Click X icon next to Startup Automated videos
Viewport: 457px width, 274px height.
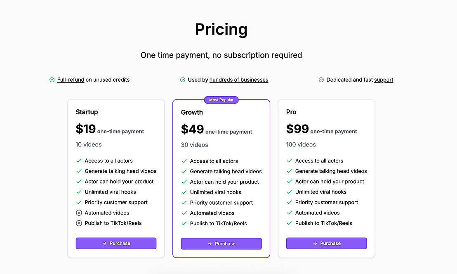coord(79,213)
